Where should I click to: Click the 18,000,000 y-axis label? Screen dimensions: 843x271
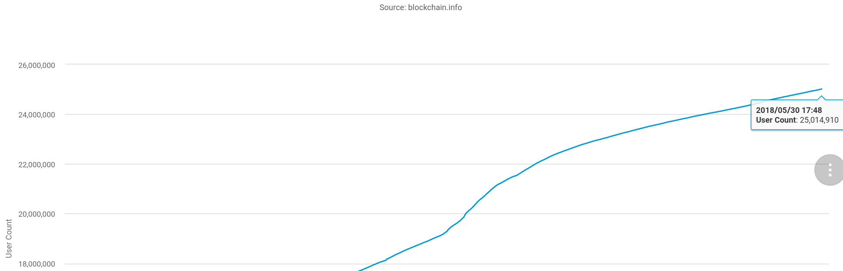coord(37,264)
